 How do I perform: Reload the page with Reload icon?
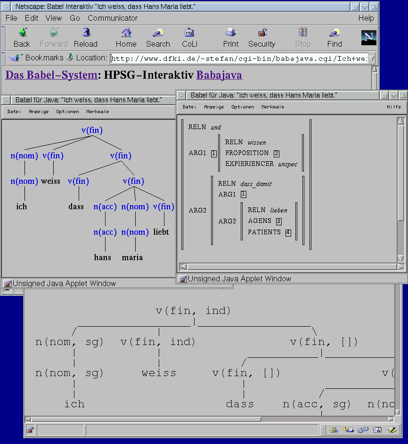pyautogui.click(x=85, y=33)
